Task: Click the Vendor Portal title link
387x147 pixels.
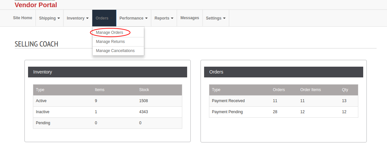Action: [x=36, y=5]
